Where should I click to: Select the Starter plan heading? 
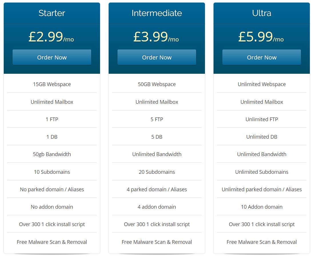click(52, 13)
